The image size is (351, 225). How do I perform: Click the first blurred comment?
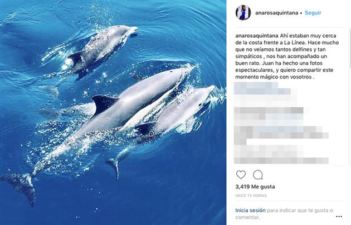click(x=262, y=89)
